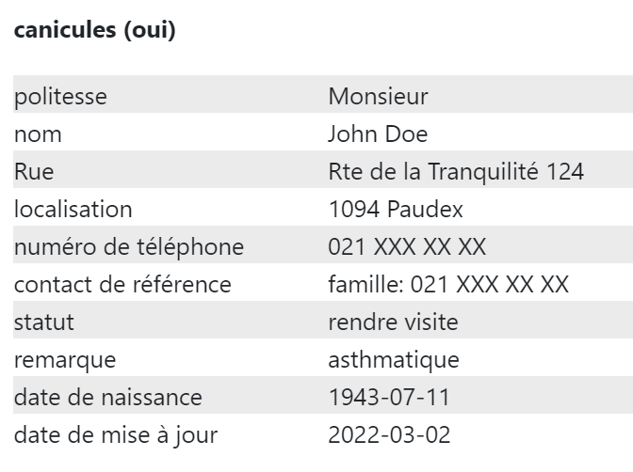Click the 'asthmatique' remark value
Image resolution: width=633 pixels, height=472 pixels.
(394, 360)
